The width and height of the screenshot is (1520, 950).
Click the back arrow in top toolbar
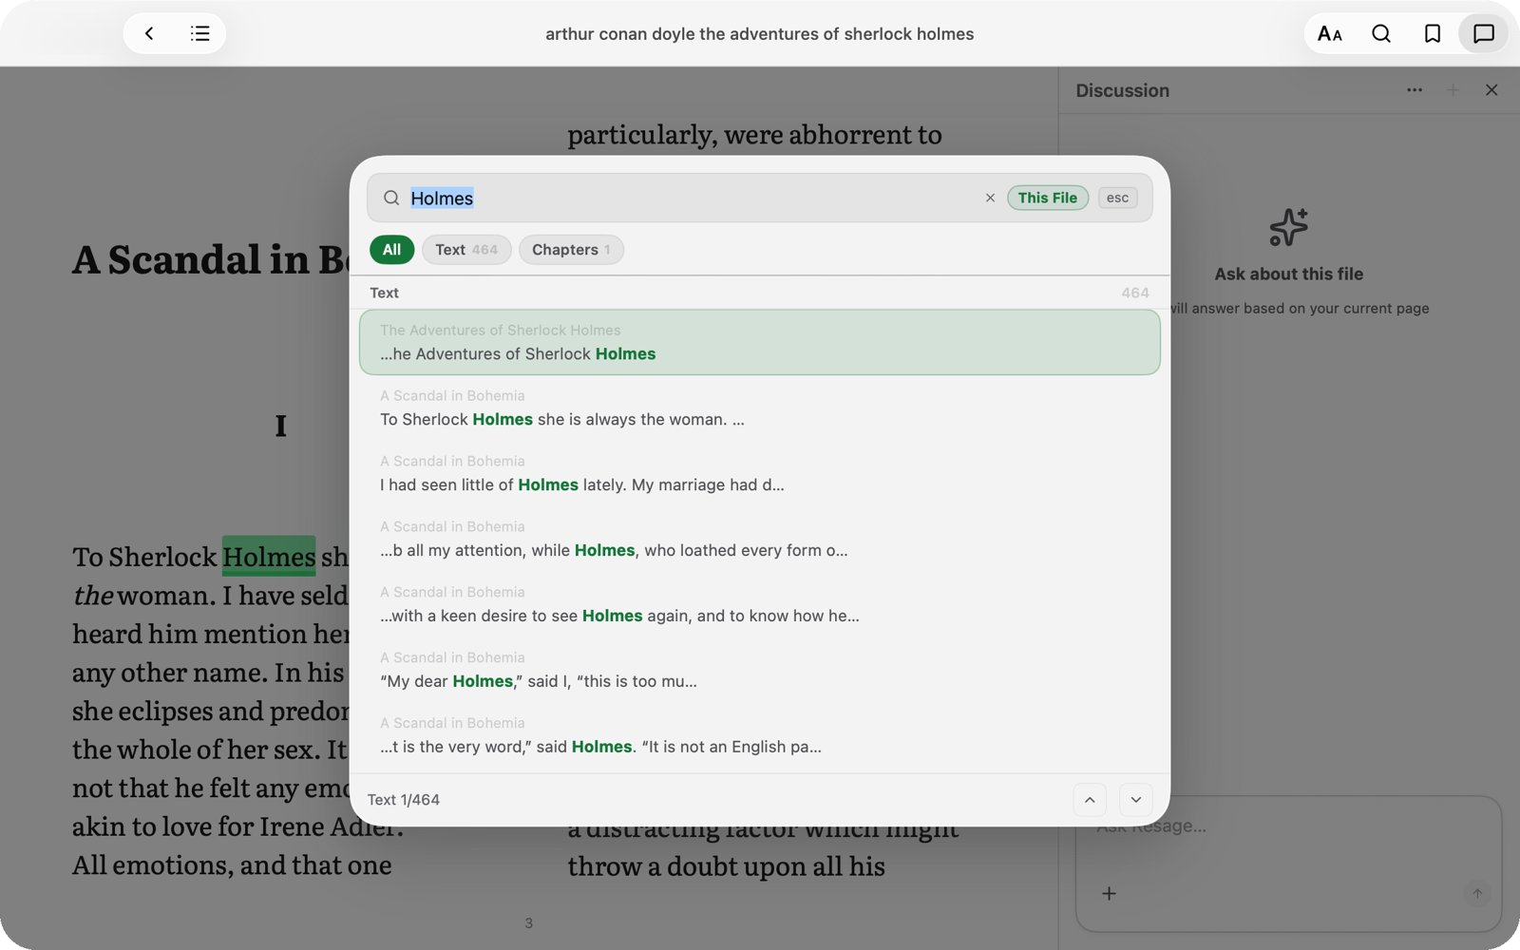tap(149, 33)
